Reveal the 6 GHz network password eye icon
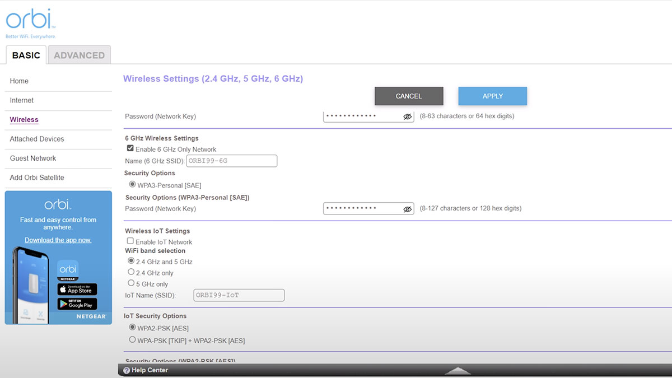Viewport: 672px width, 378px height. (408, 209)
